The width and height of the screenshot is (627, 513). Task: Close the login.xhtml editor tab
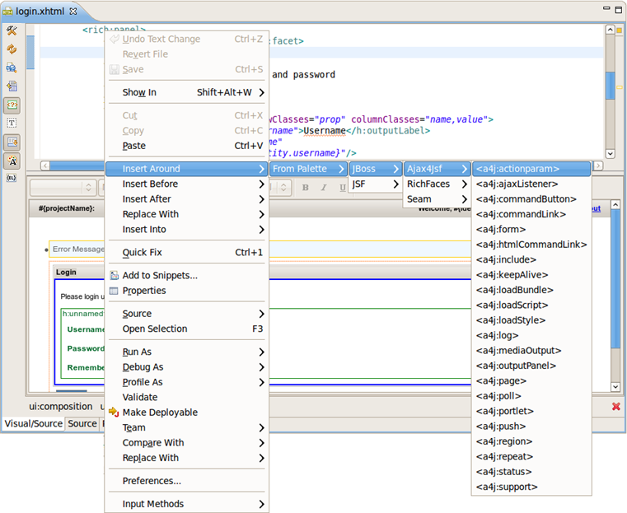coord(73,12)
